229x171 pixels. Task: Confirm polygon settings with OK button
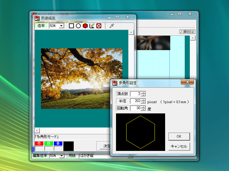point(179,136)
